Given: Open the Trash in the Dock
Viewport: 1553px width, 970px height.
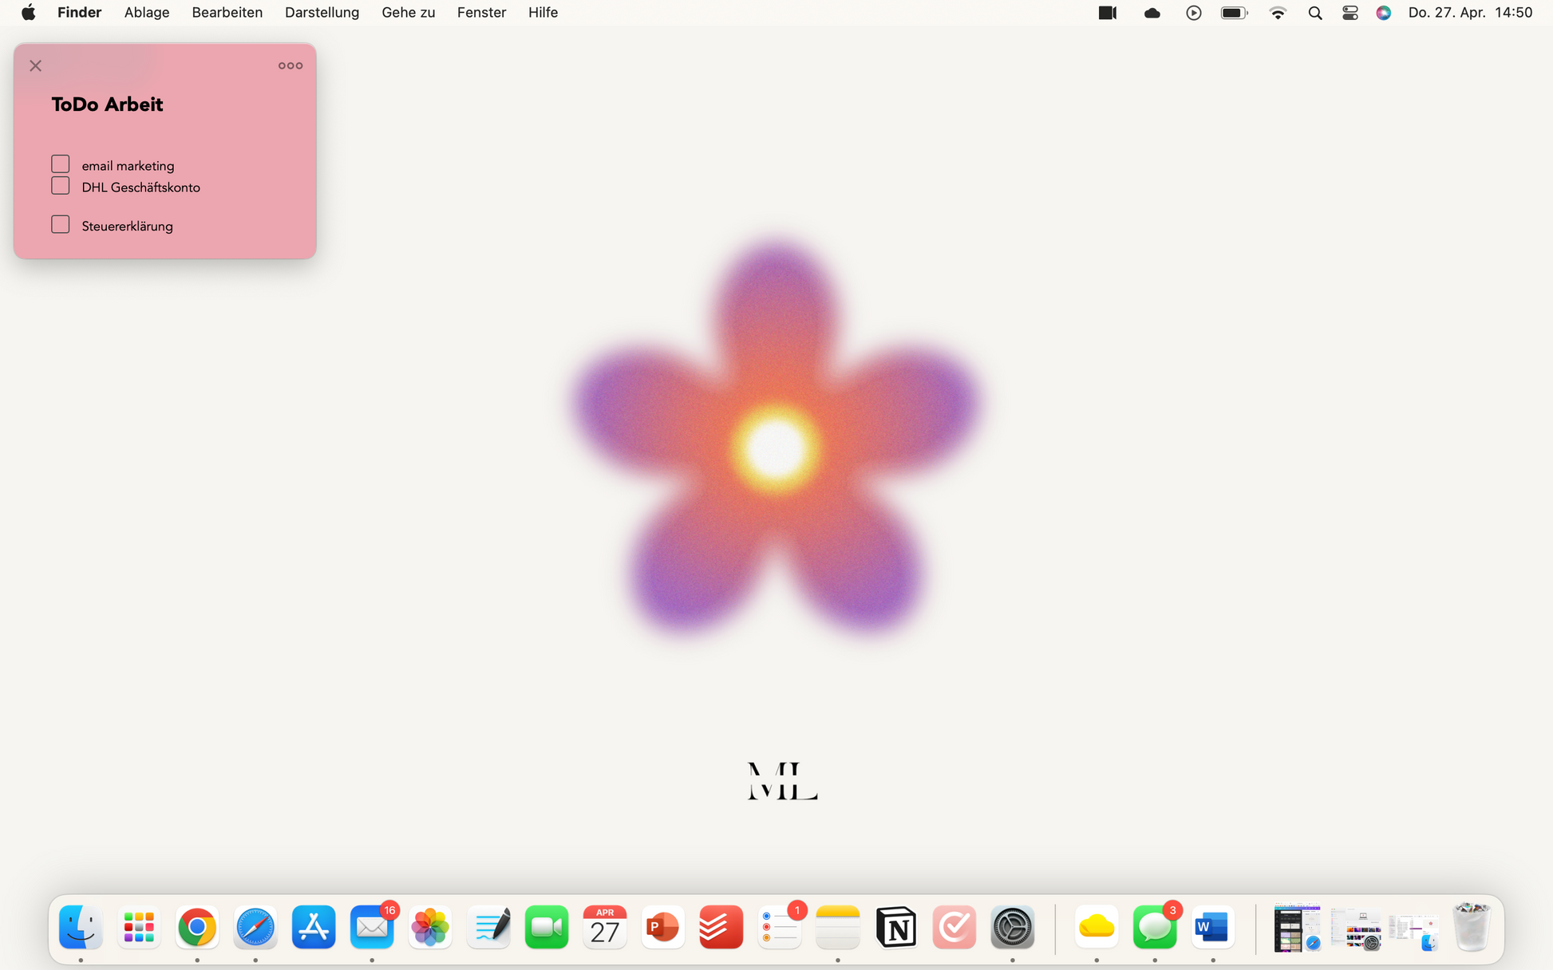Looking at the screenshot, I should tap(1471, 927).
